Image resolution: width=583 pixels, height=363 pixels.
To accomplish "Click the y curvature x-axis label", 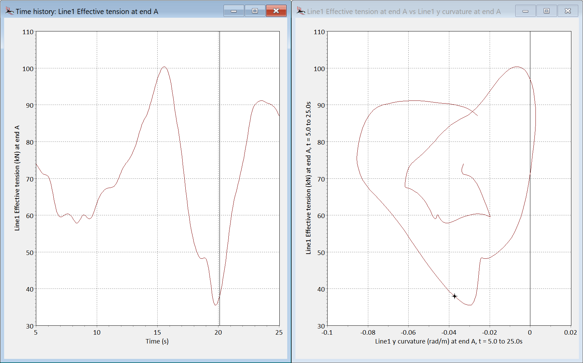I will pyautogui.click(x=449, y=341).
